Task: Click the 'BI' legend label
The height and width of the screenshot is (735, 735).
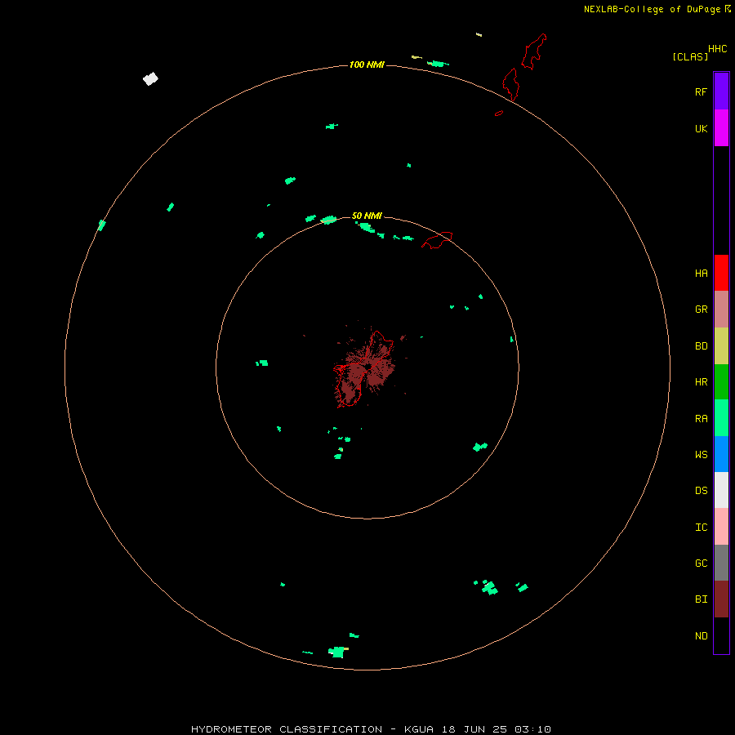Action: [701, 599]
